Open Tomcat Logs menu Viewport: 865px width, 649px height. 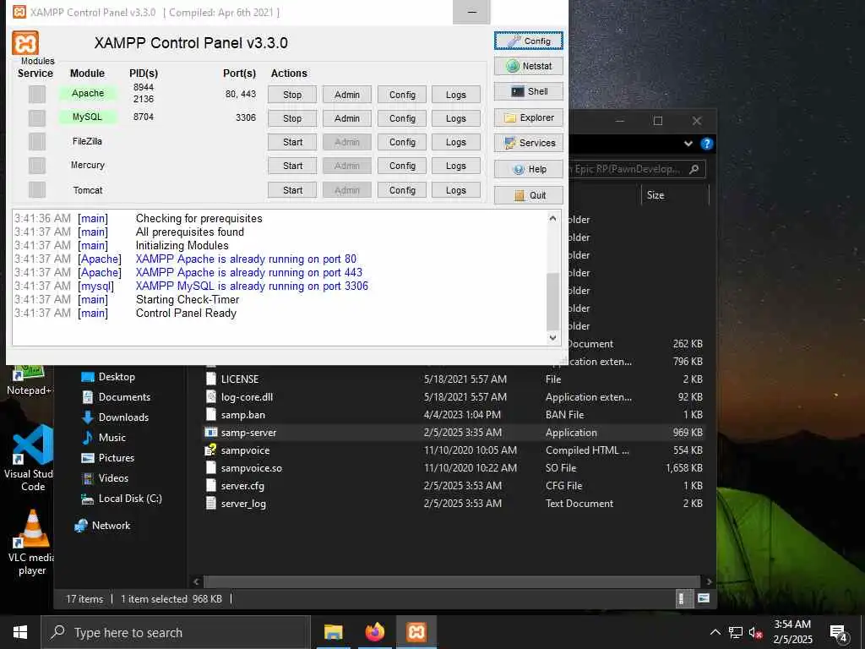(456, 190)
